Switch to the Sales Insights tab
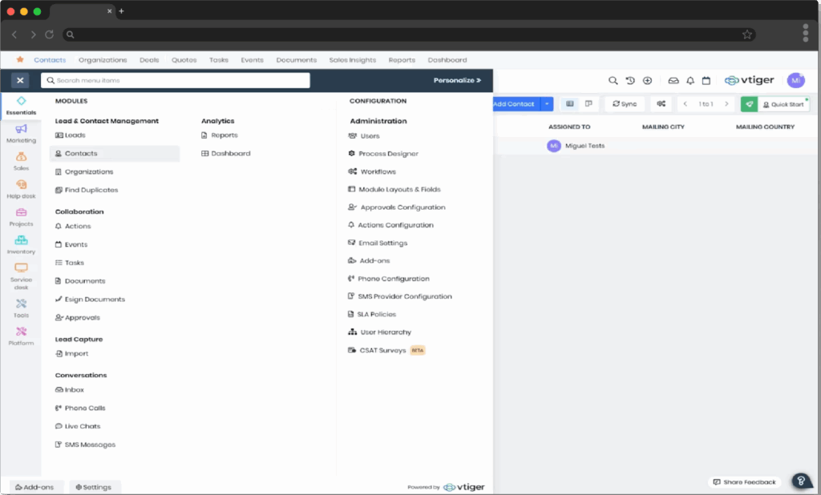The height and width of the screenshot is (495, 821). coord(353,59)
